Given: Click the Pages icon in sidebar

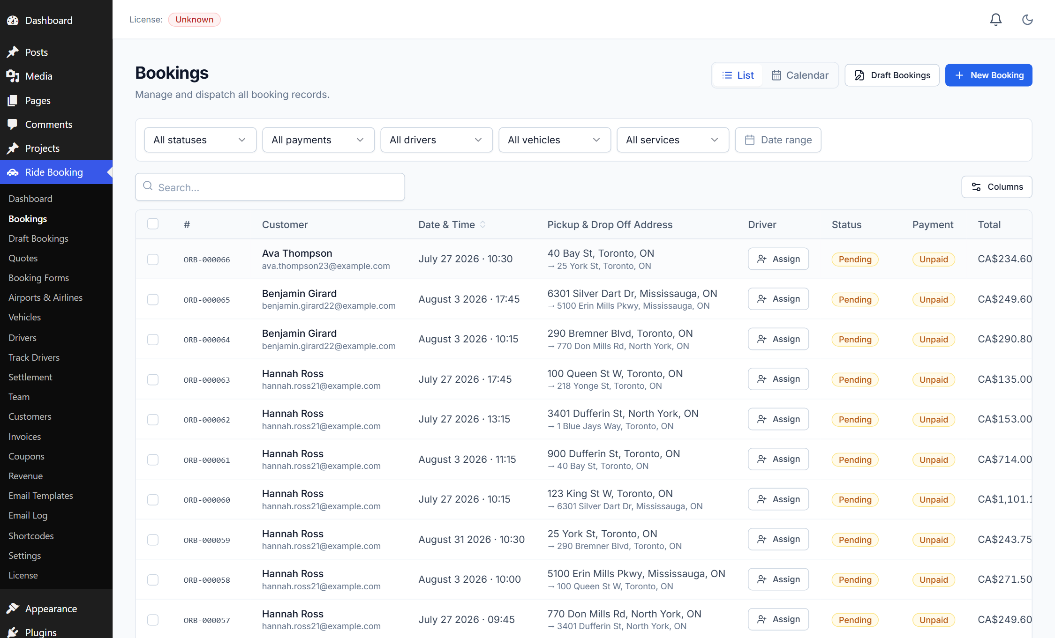Looking at the screenshot, I should click(x=13, y=100).
